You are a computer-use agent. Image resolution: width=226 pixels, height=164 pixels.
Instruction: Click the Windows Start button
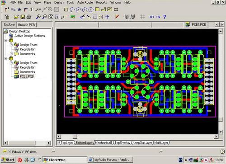[x=8, y=159]
